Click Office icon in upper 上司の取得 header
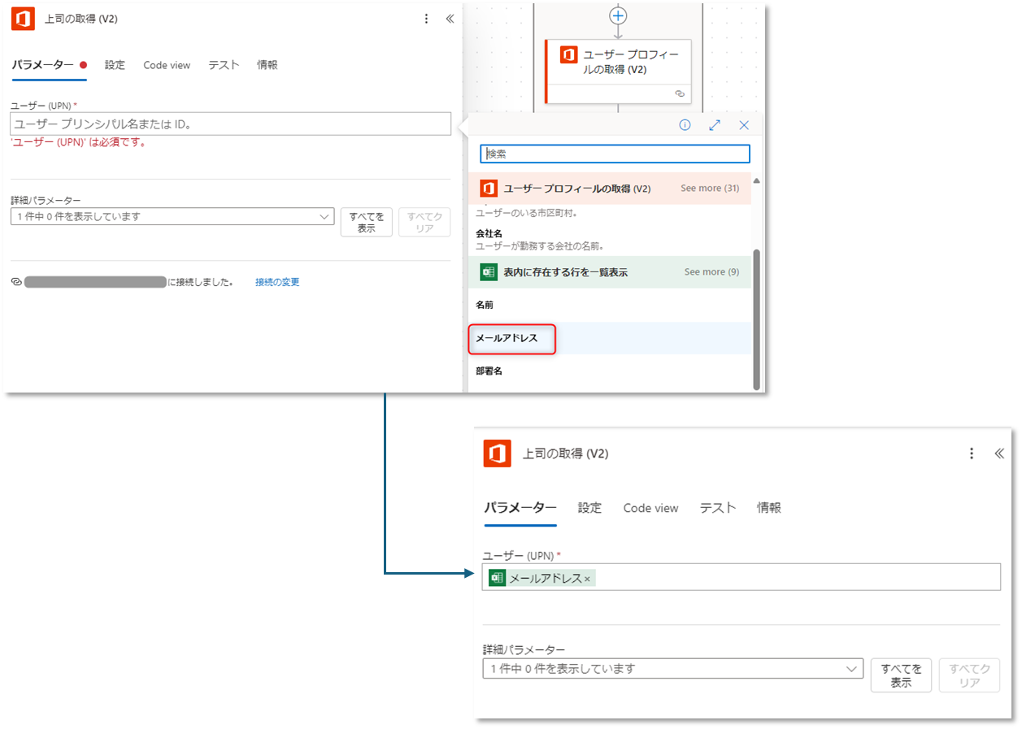The height and width of the screenshot is (729, 1022). tap(23, 19)
